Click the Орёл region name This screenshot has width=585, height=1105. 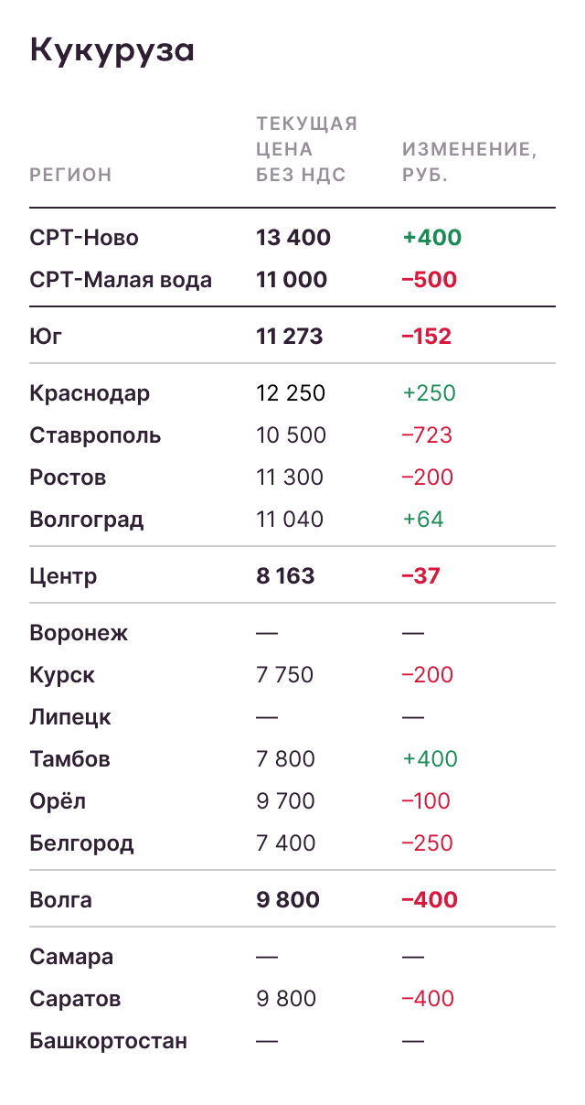coord(57,801)
